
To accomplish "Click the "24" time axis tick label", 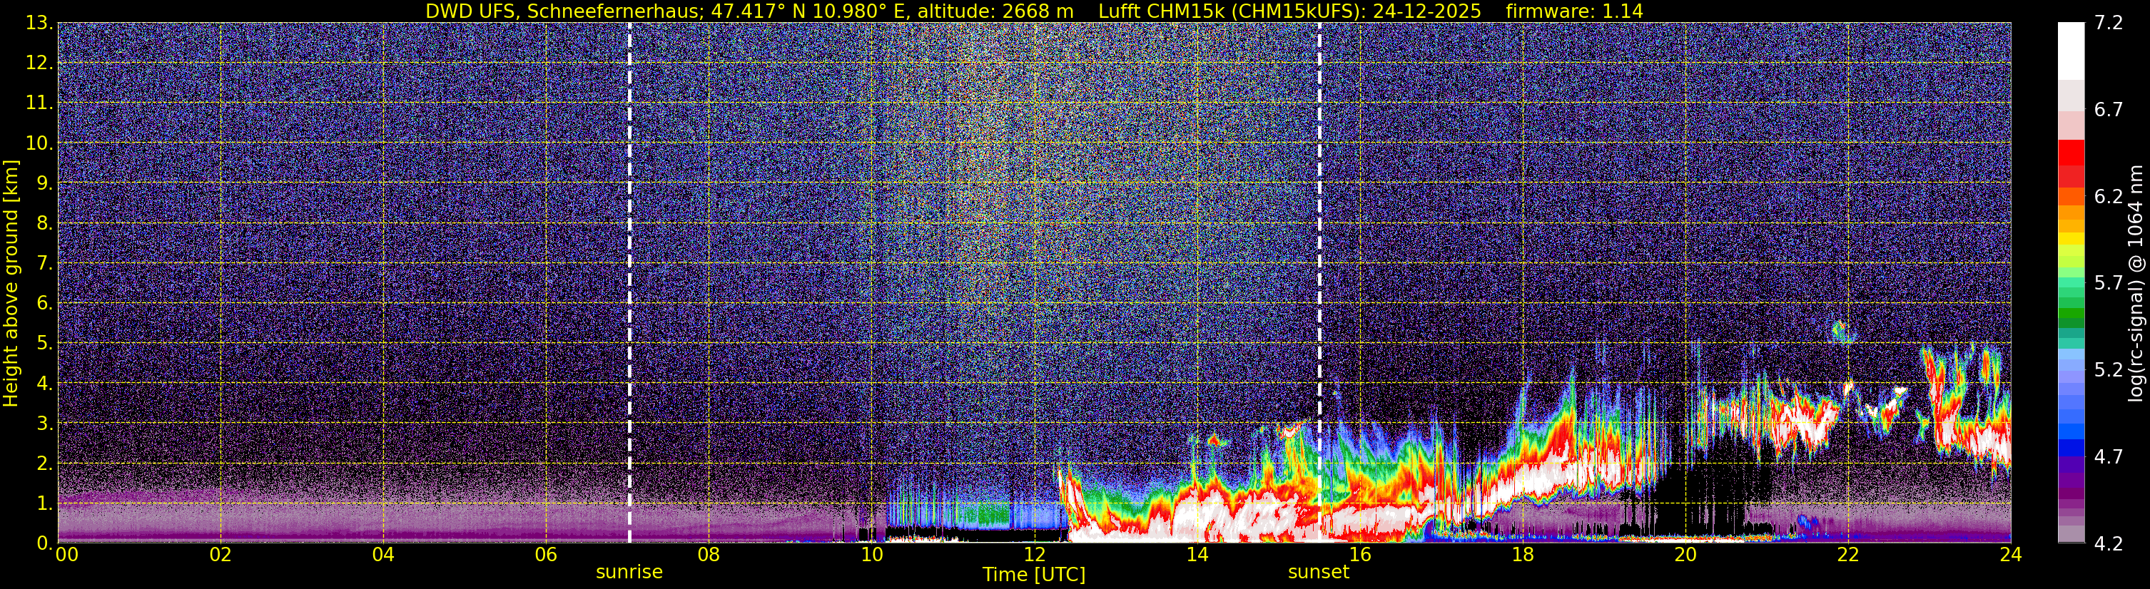I will [2011, 555].
